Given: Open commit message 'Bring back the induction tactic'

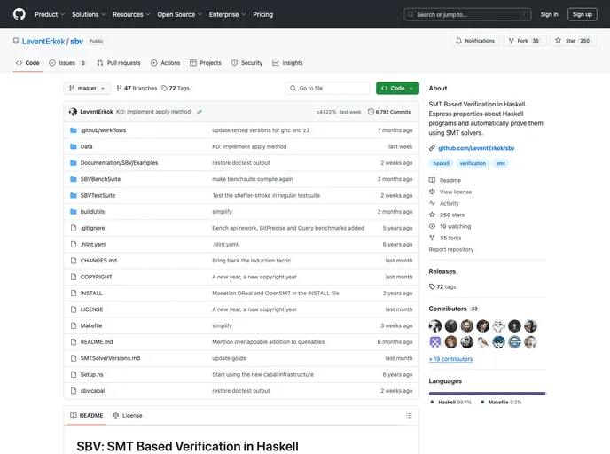Looking at the screenshot, I should pyautogui.click(x=251, y=261).
